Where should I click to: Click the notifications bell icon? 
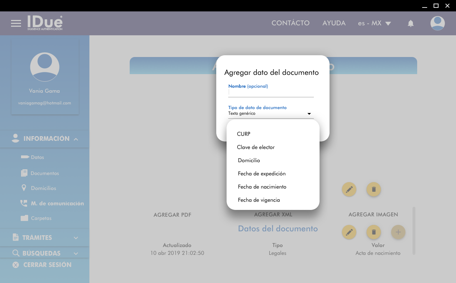click(410, 24)
